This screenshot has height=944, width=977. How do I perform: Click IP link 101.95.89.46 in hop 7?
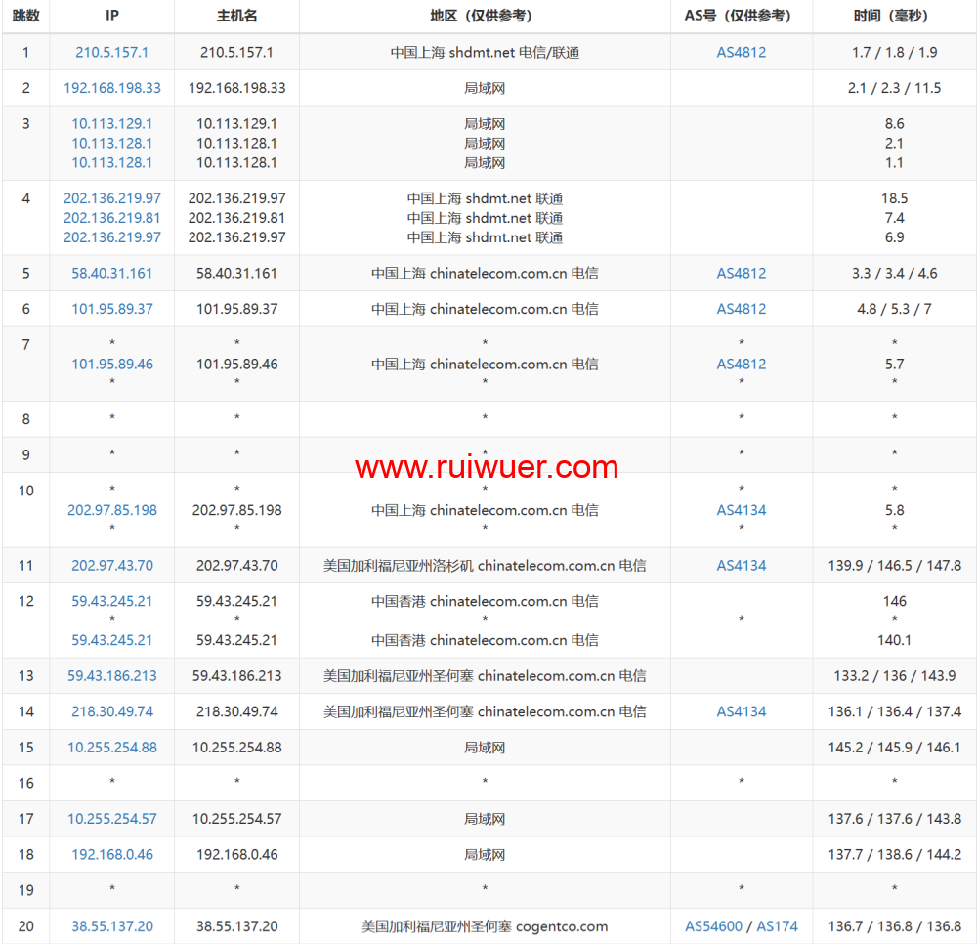point(111,364)
